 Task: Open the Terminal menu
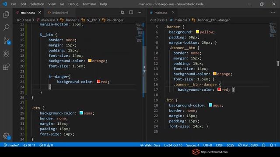(89, 4)
